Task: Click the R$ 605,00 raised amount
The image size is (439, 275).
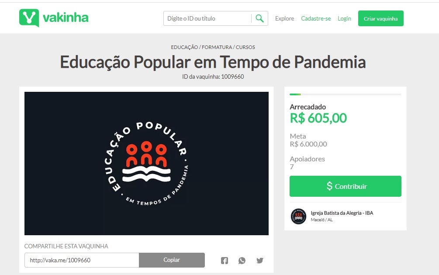Action: tap(318, 118)
